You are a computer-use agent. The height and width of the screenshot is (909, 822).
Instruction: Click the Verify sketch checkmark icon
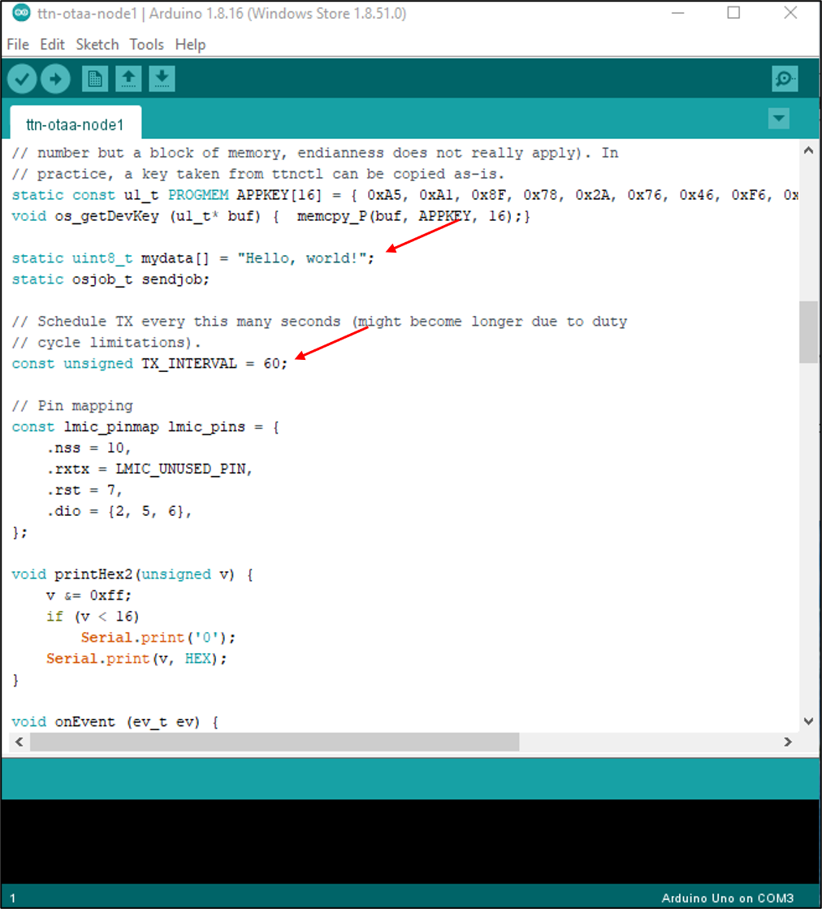21,78
